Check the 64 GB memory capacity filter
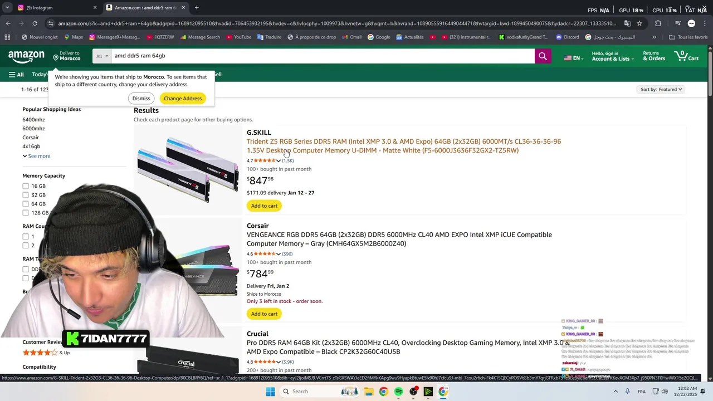The image size is (713, 401). [26, 204]
